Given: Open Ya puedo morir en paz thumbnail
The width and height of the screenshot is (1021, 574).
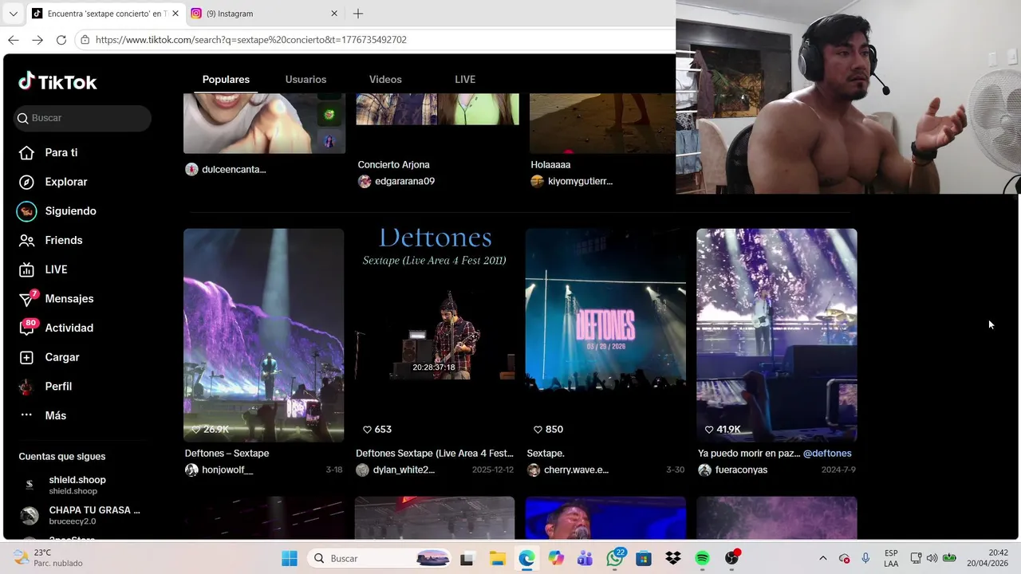Looking at the screenshot, I should coord(777,335).
